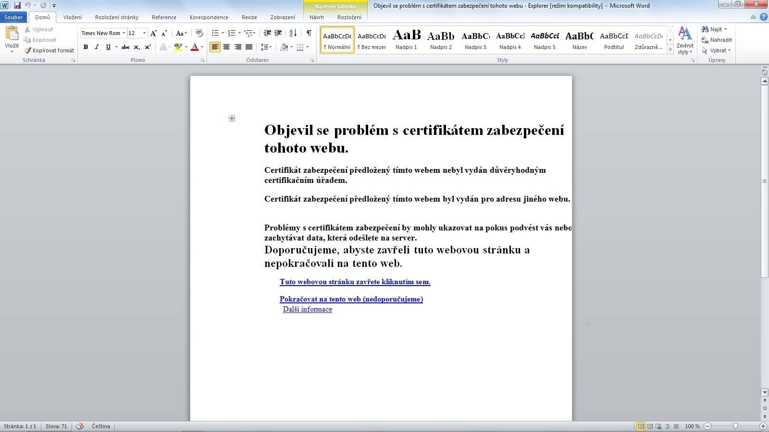
Task: Click the zoom slider handle
Action: 735,426
